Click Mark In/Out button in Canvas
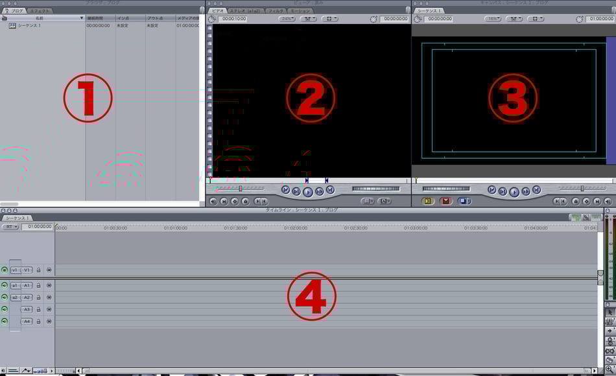The height and width of the screenshot is (376, 616). [560, 201]
